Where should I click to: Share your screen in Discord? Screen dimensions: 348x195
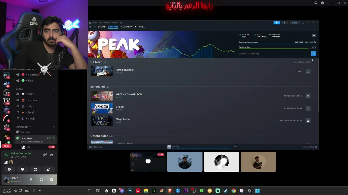(x=23, y=169)
